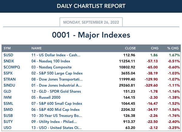The width and height of the screenshot is (182, 132).
Task: Open the $UTY symbol link
Action: pos(8,122)
